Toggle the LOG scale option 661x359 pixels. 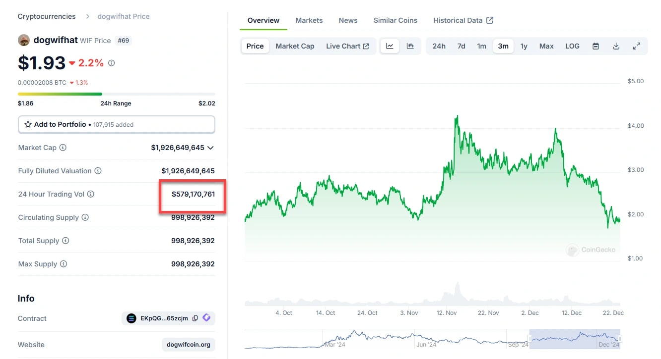572,46
